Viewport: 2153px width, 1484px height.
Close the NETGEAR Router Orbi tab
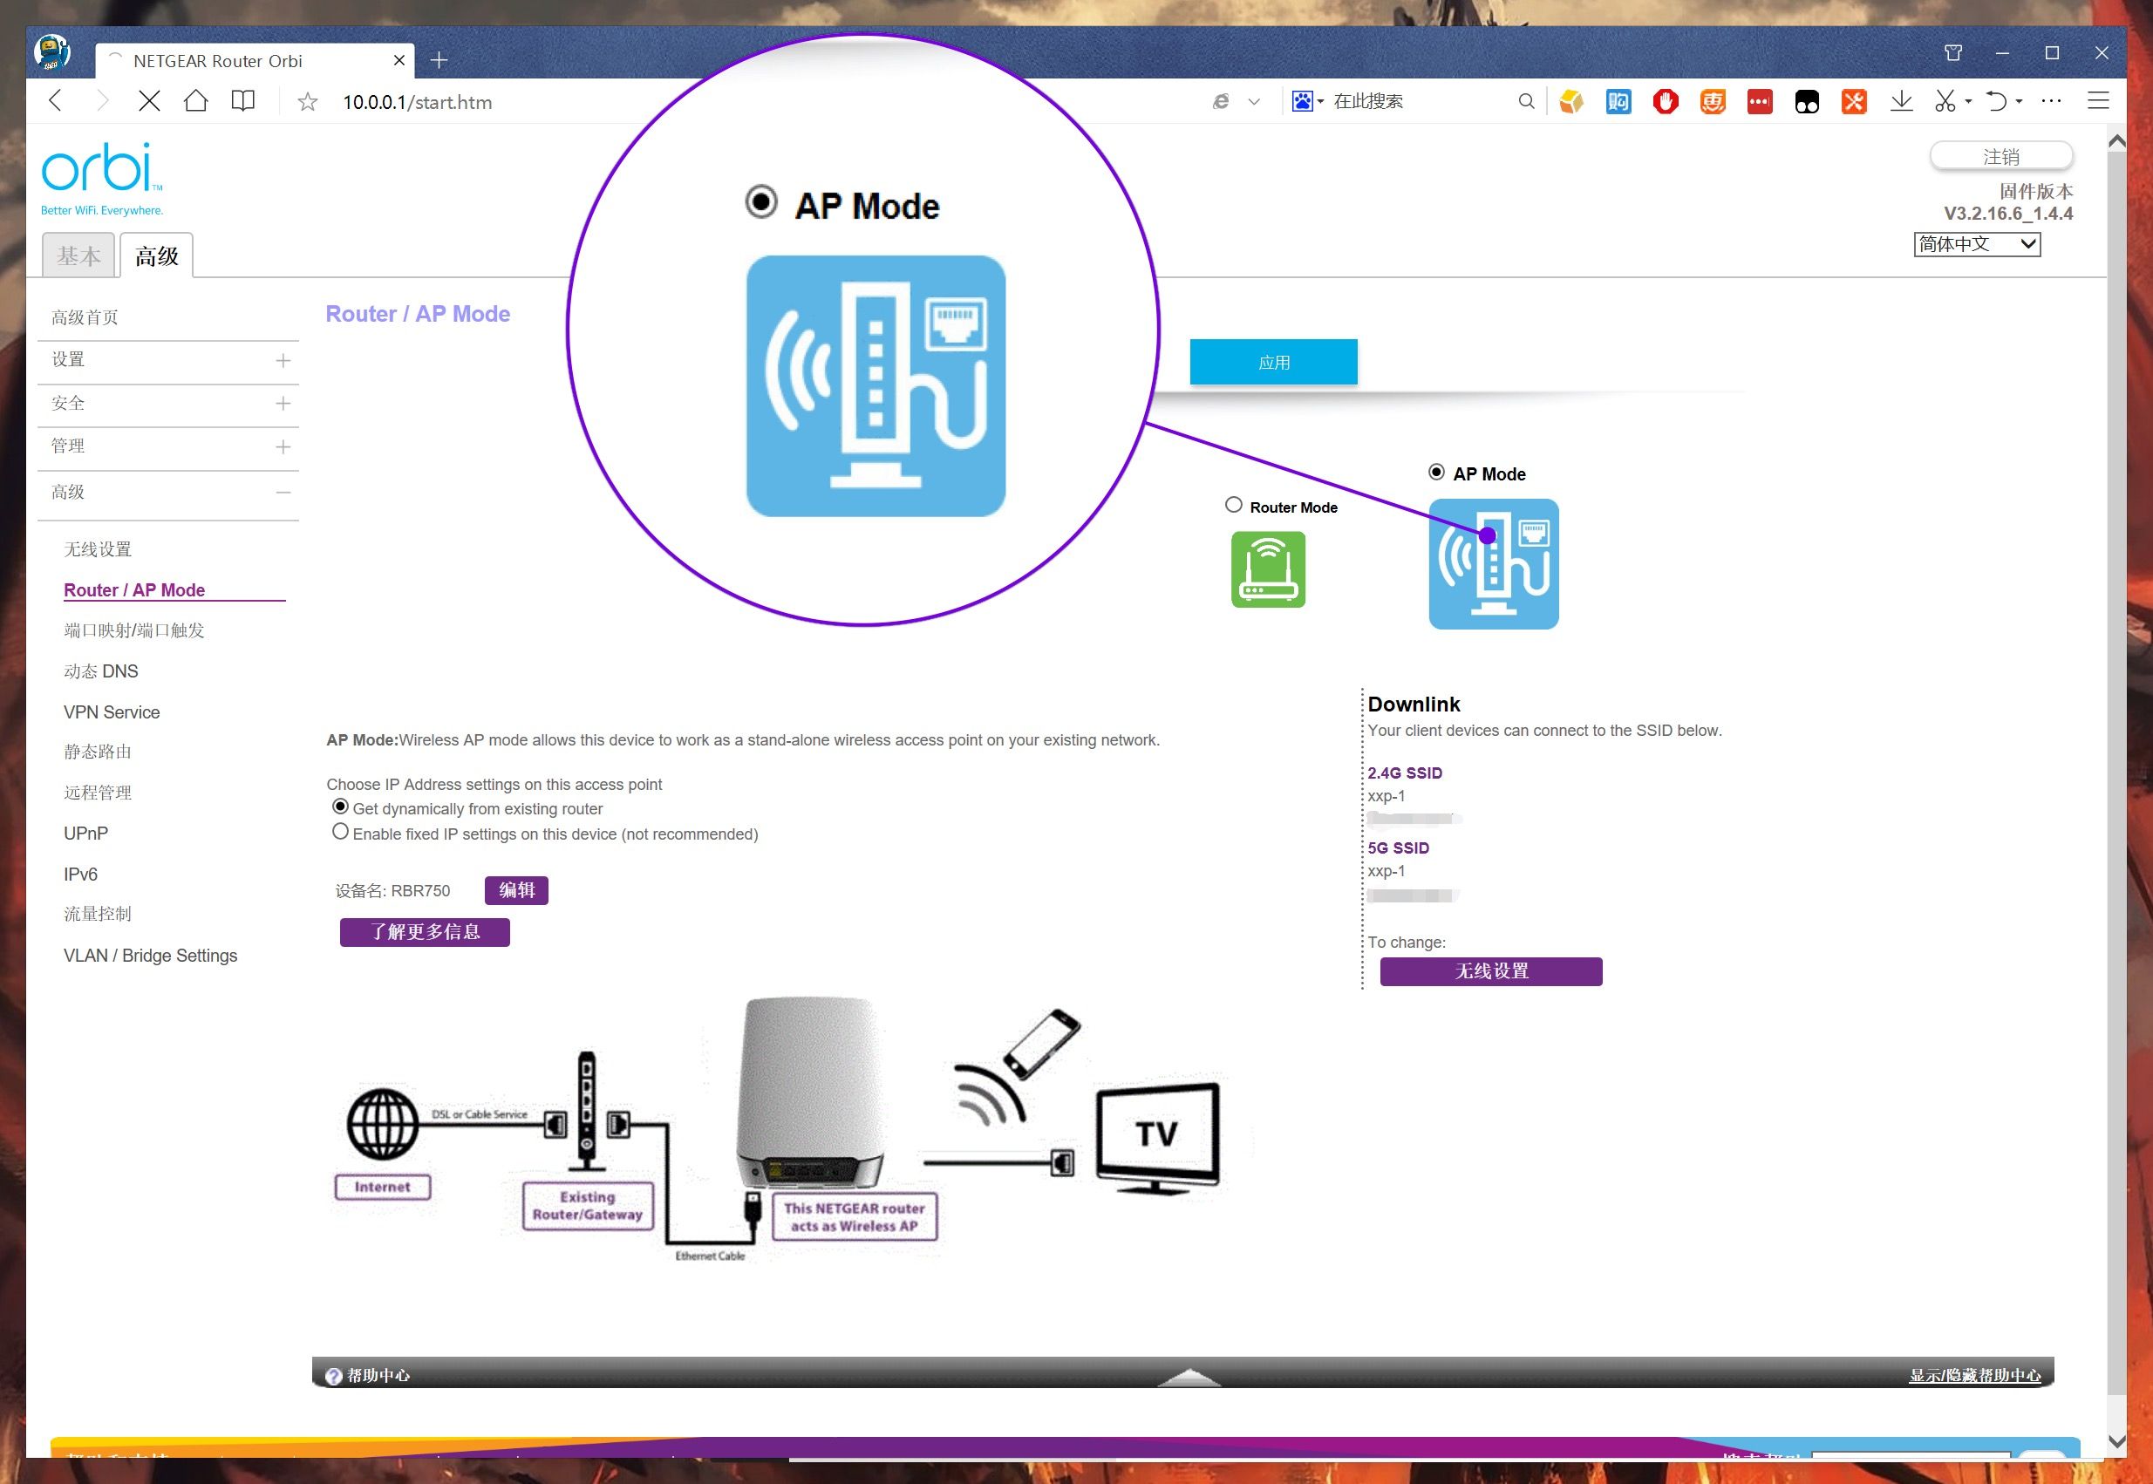click(x=399, y=60)
